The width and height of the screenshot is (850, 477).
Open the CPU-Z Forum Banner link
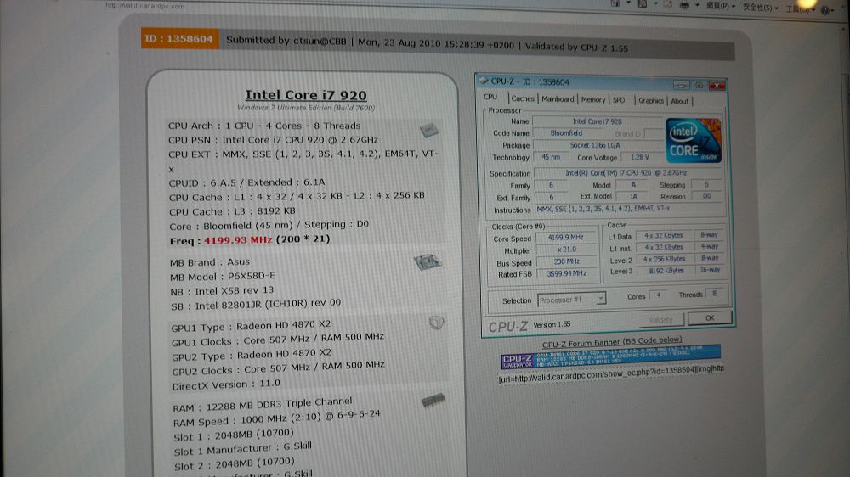[x=612, y=342]
